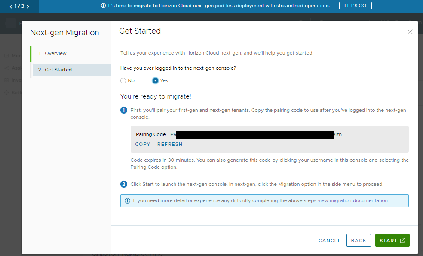Click START to launch next-gen console

tap(392, 241)
